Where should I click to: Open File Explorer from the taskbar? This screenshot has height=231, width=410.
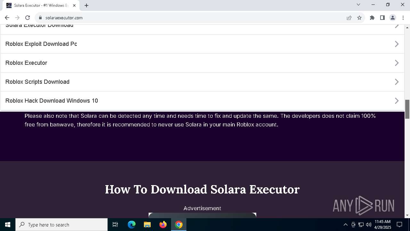pos(147,225)
